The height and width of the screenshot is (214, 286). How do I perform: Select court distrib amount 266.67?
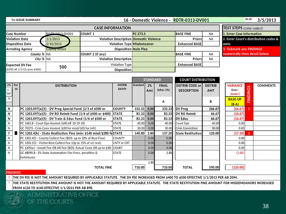coord(211,109)
